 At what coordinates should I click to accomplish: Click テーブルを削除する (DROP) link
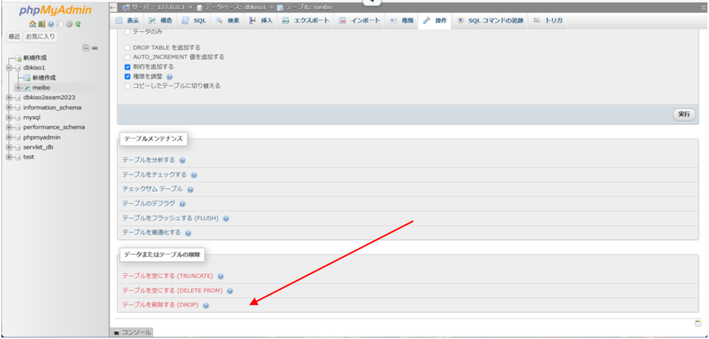161,305
